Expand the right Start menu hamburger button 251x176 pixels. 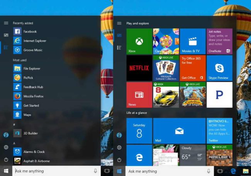point(119,23)
